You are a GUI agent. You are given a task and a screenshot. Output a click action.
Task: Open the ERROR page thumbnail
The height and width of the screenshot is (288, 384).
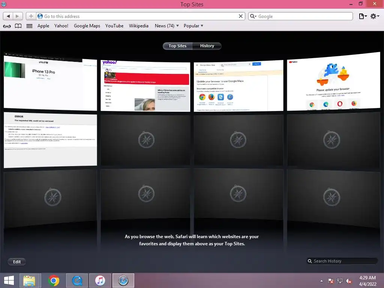51,140
